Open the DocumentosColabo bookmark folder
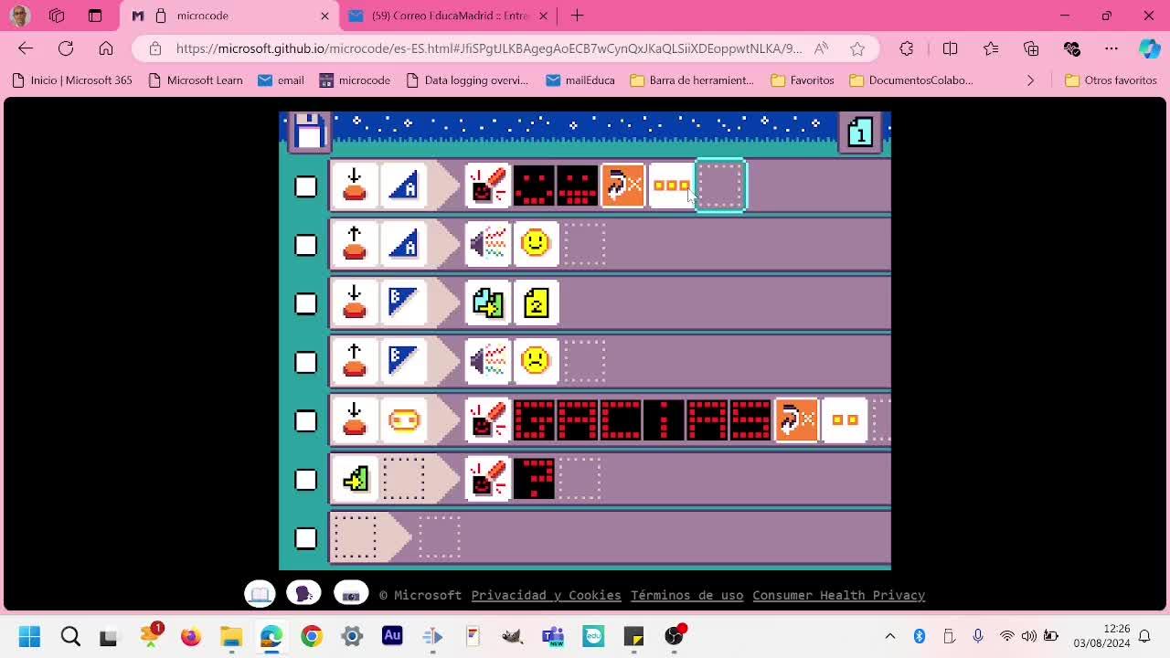Viewport: 1170px width, 658px height. click(x=911, y=80)
